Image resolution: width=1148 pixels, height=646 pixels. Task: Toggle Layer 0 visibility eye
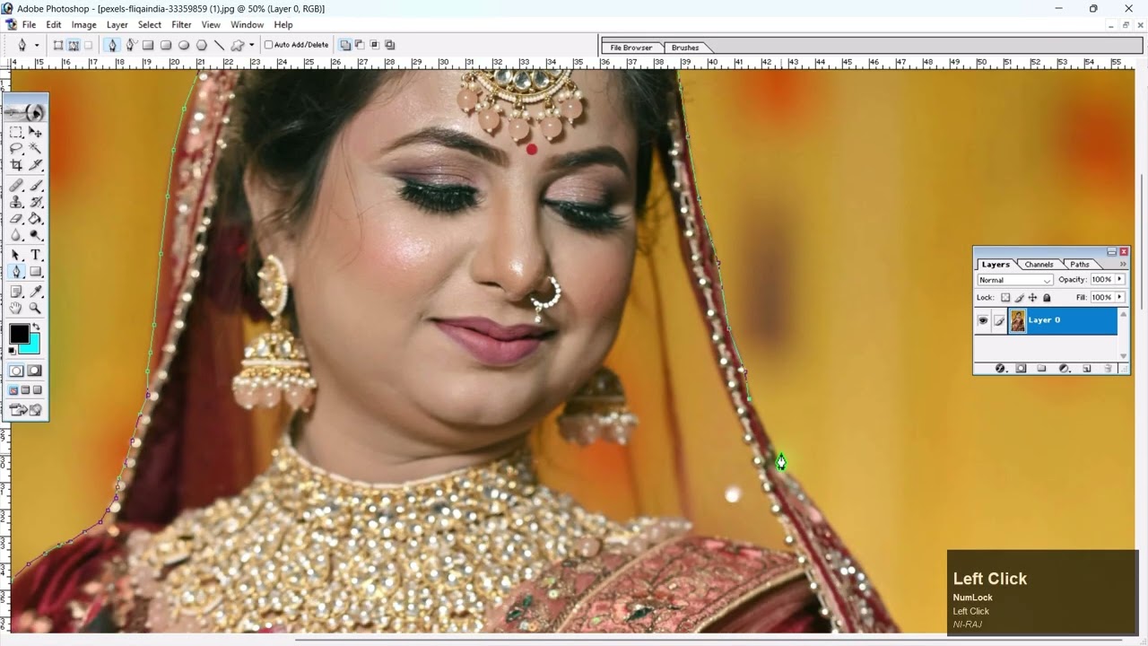[x=983, y=320]
